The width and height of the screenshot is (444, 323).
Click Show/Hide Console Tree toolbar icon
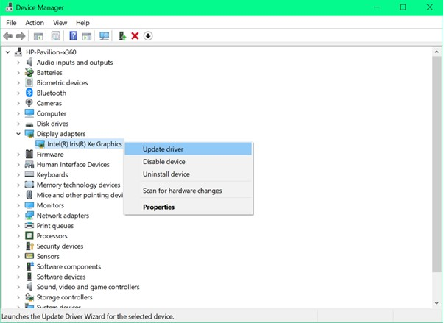tap(38, 36)
